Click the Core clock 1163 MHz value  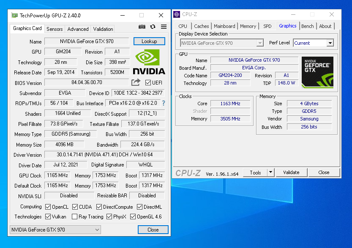(x=230, y=104)
